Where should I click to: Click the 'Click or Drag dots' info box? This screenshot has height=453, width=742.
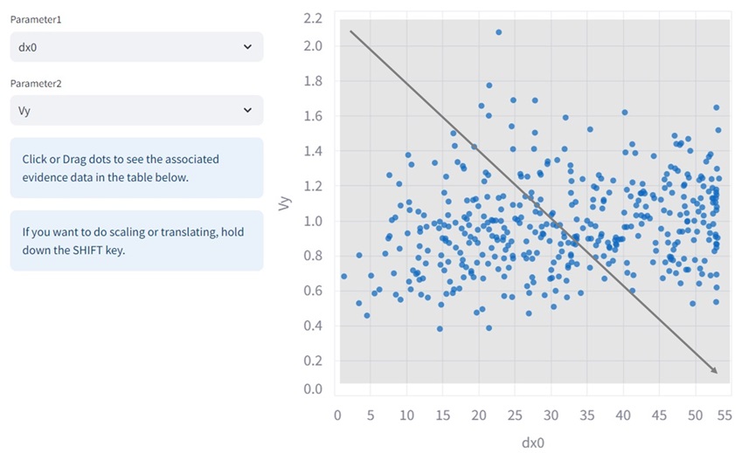[135, 168]
